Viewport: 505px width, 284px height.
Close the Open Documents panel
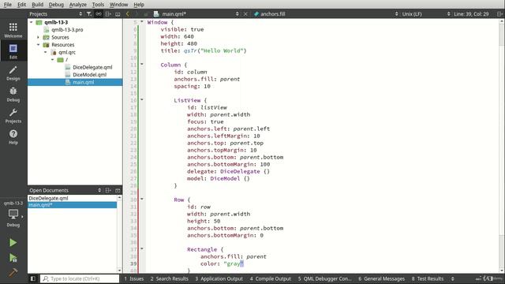(x=118, y=190)
